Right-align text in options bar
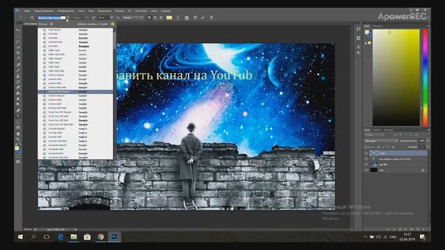Viewport: 445px width, 250px height. [161, 17]
